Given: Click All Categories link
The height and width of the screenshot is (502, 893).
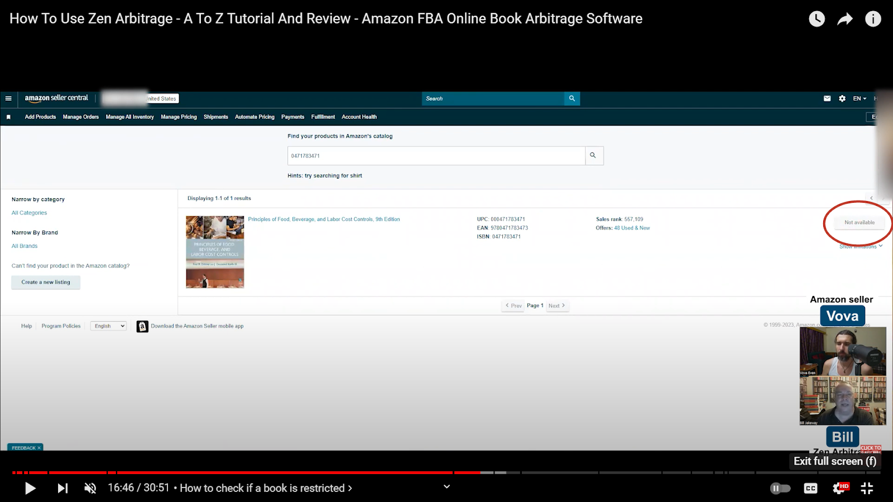Looking at the screenshot, I should [30, 213].
